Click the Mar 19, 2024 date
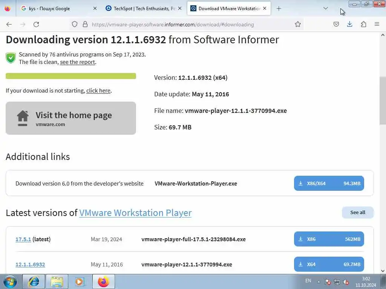The width and height of the screenshot is (386, 289). pyautogui.click(x=106, y=239)
